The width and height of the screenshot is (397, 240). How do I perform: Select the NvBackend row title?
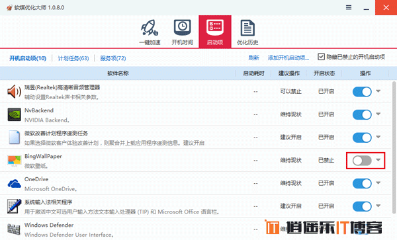pyautogui.click(x=39, y=110)
